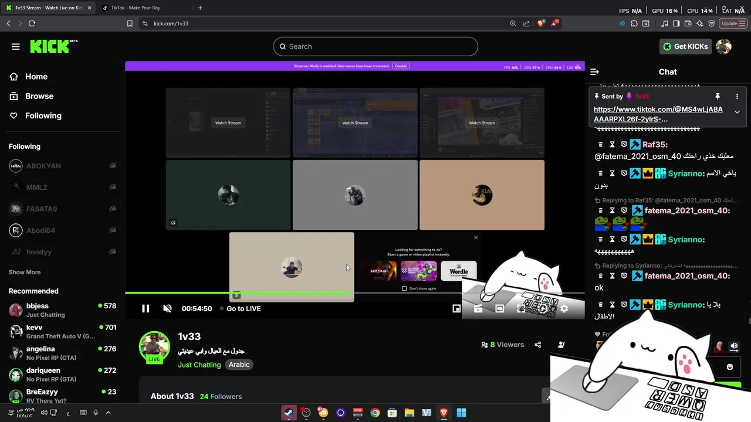Click the clip creation icon in player
The image size is (751, 422).
click(478, 308)
